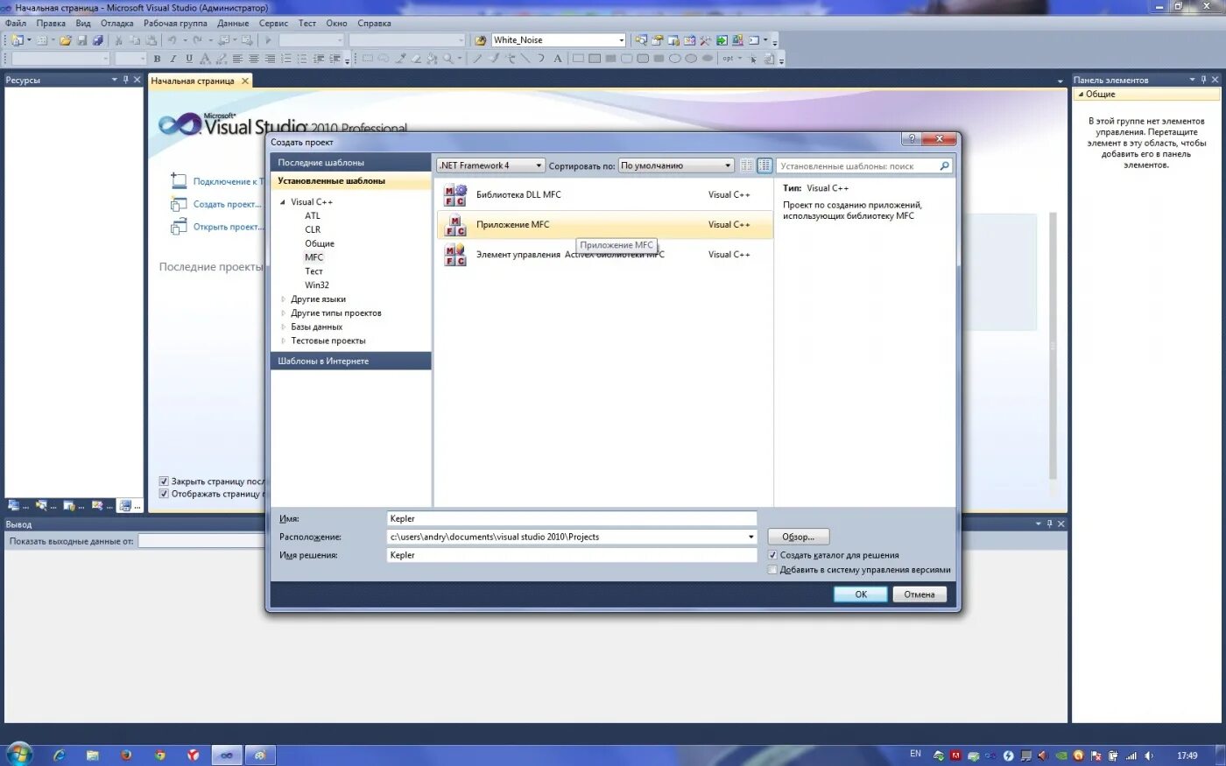
Task: Click the Underline formatting toolbar icon
Action: pyautogui.click(x=188, y=59)
